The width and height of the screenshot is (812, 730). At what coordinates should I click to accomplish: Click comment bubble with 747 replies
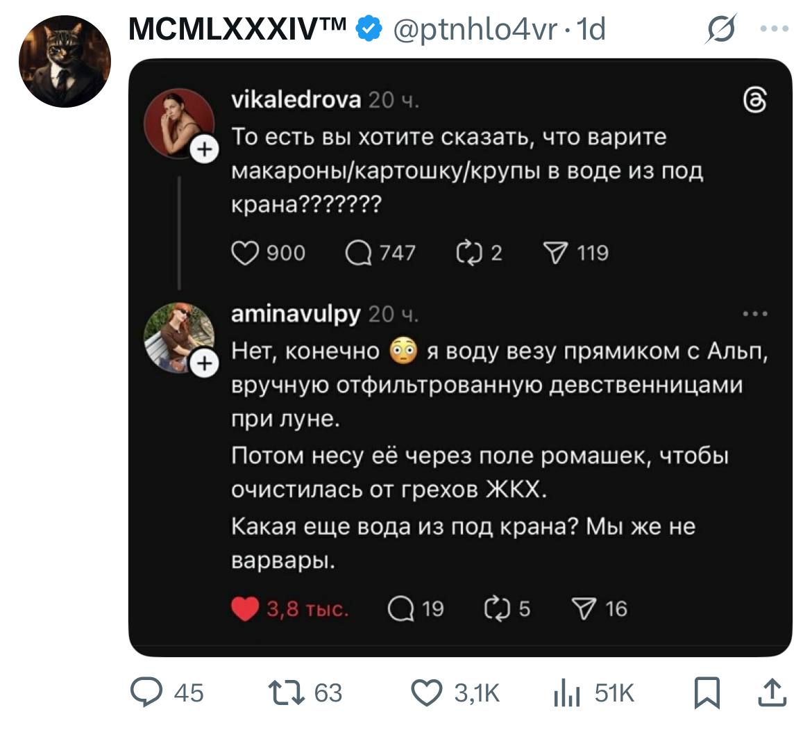click(358, 253)
